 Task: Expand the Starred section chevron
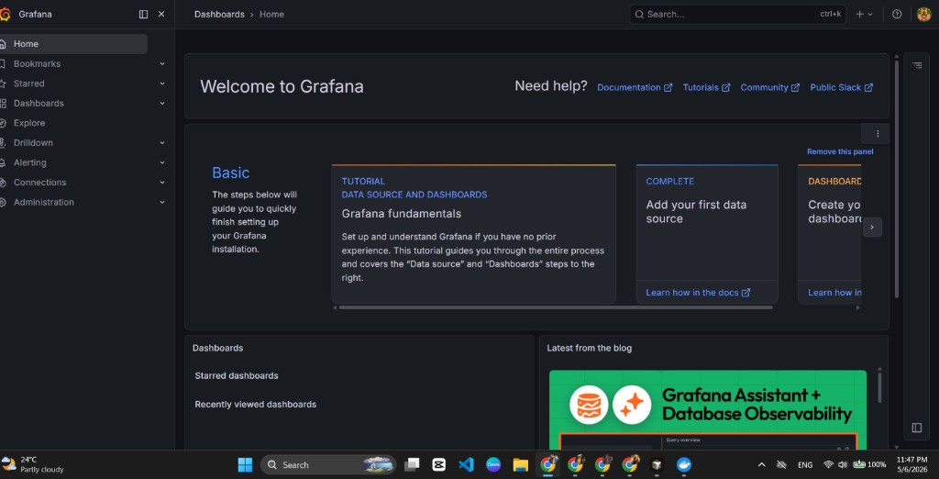[x=162, y=84]
